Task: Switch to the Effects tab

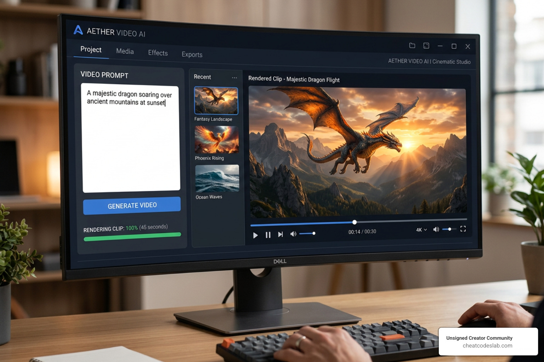Action: point(157,53)
